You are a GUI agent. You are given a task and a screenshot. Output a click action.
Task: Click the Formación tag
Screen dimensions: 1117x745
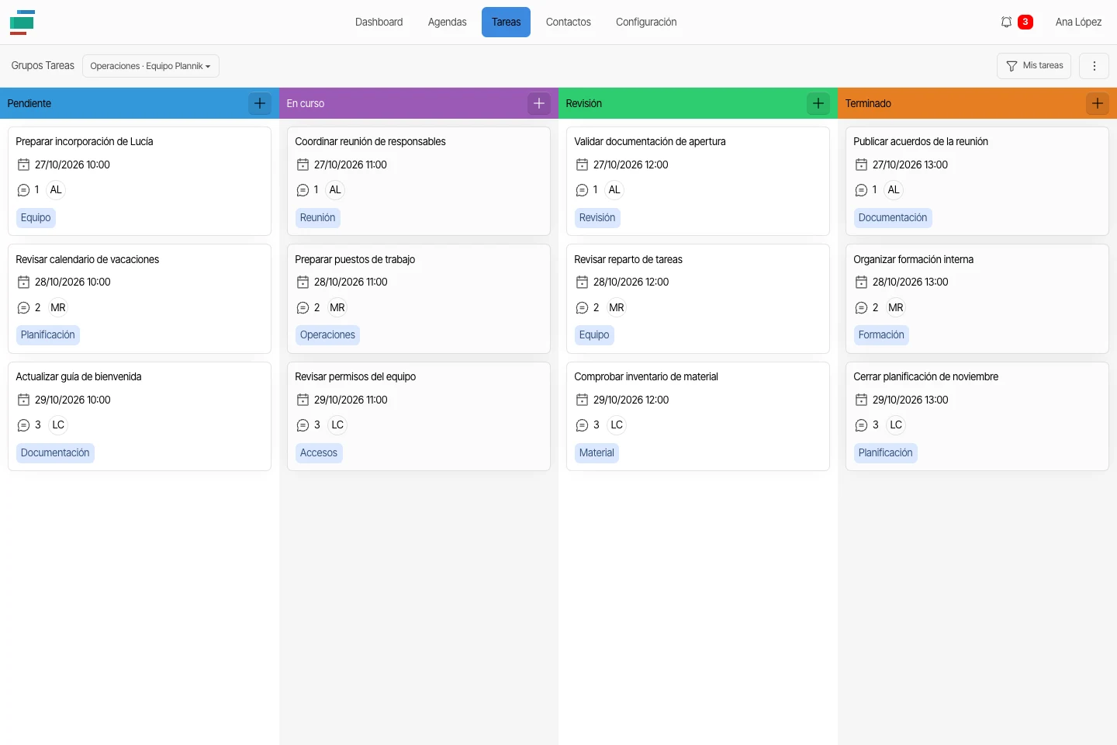click(881, 335)
